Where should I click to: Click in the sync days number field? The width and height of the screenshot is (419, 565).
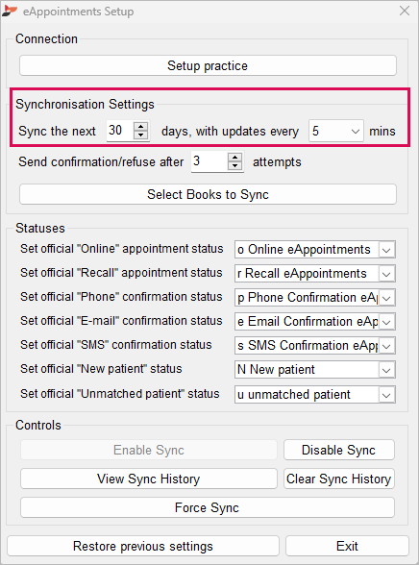(120, 131)
